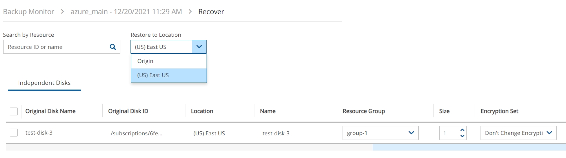Viewport: 566px width, 158px height.
Task: Select all disks header checkbox
Action: [x=14, y=111]
